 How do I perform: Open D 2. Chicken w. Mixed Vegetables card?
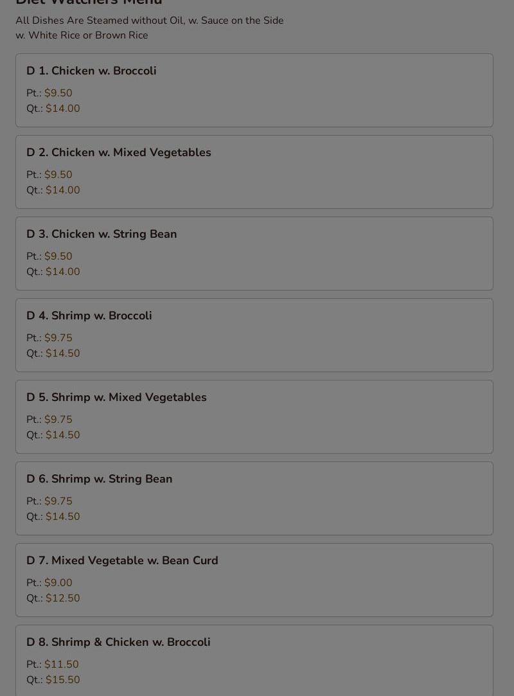click(254, 172)
